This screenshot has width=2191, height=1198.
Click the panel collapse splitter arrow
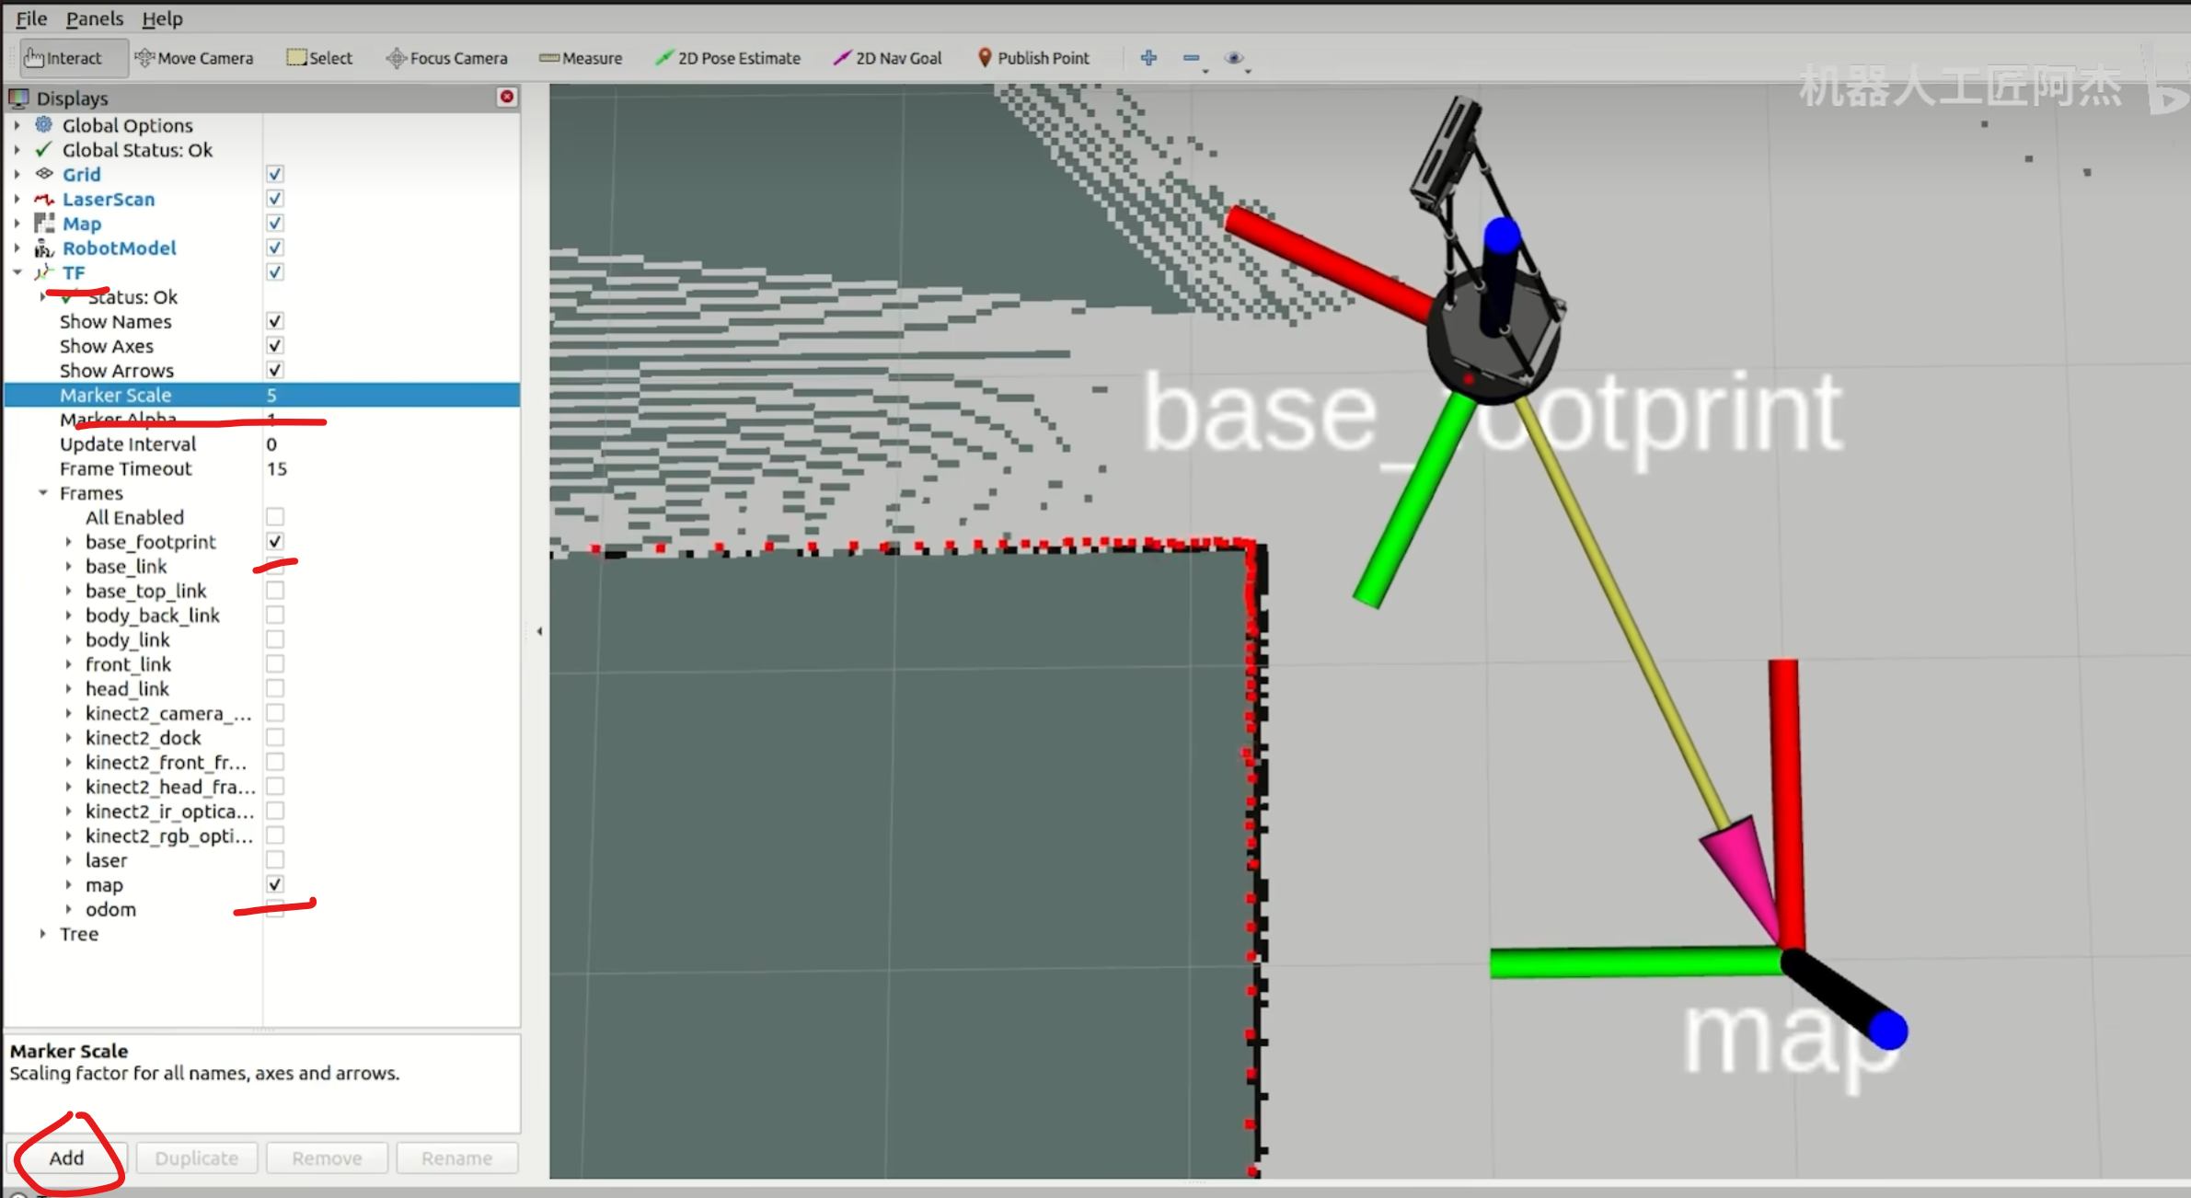pyautogui.click(x=539, y=631)
